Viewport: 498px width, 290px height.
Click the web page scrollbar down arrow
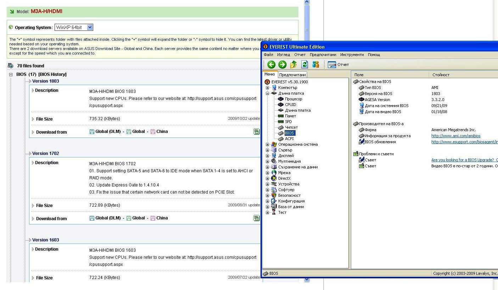tap(307, 280)
